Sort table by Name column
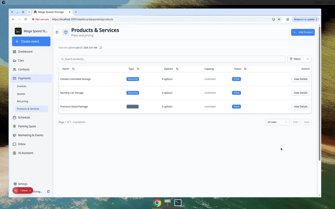This screenshot has height=209, width=335. tap(68, 69)
